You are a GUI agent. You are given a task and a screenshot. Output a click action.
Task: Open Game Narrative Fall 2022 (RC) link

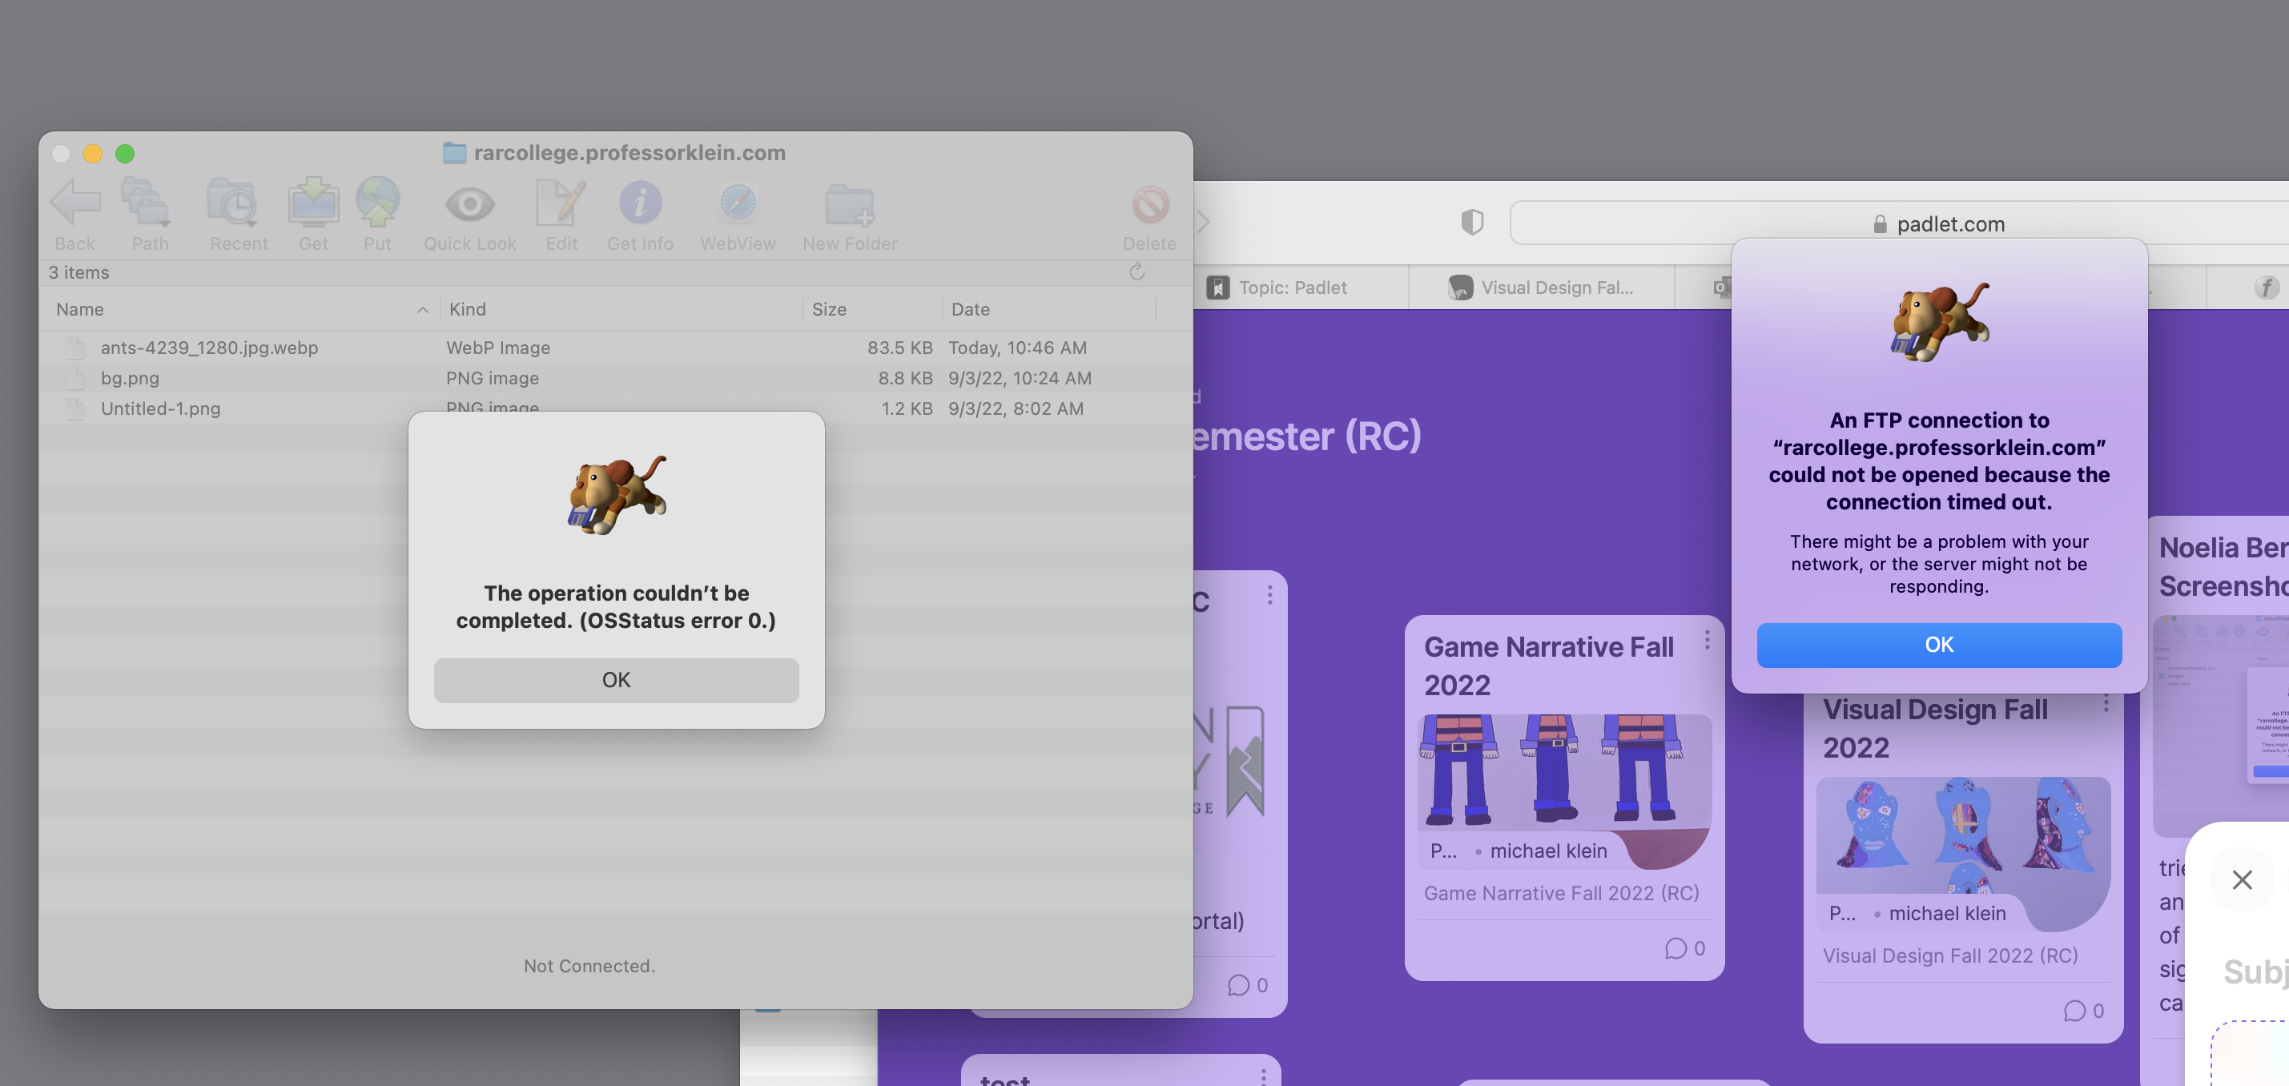coord(1561,892)
